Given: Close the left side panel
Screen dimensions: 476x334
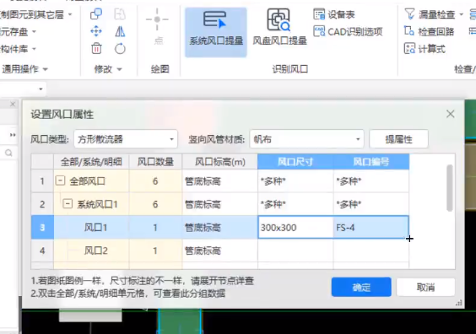Looking at the screenshot, I should pos(13,104).
